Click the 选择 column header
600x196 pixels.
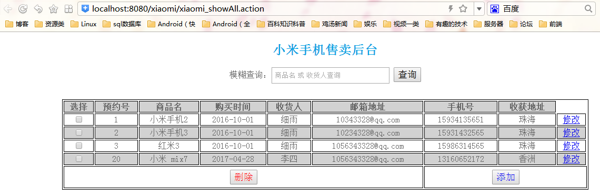79,107
